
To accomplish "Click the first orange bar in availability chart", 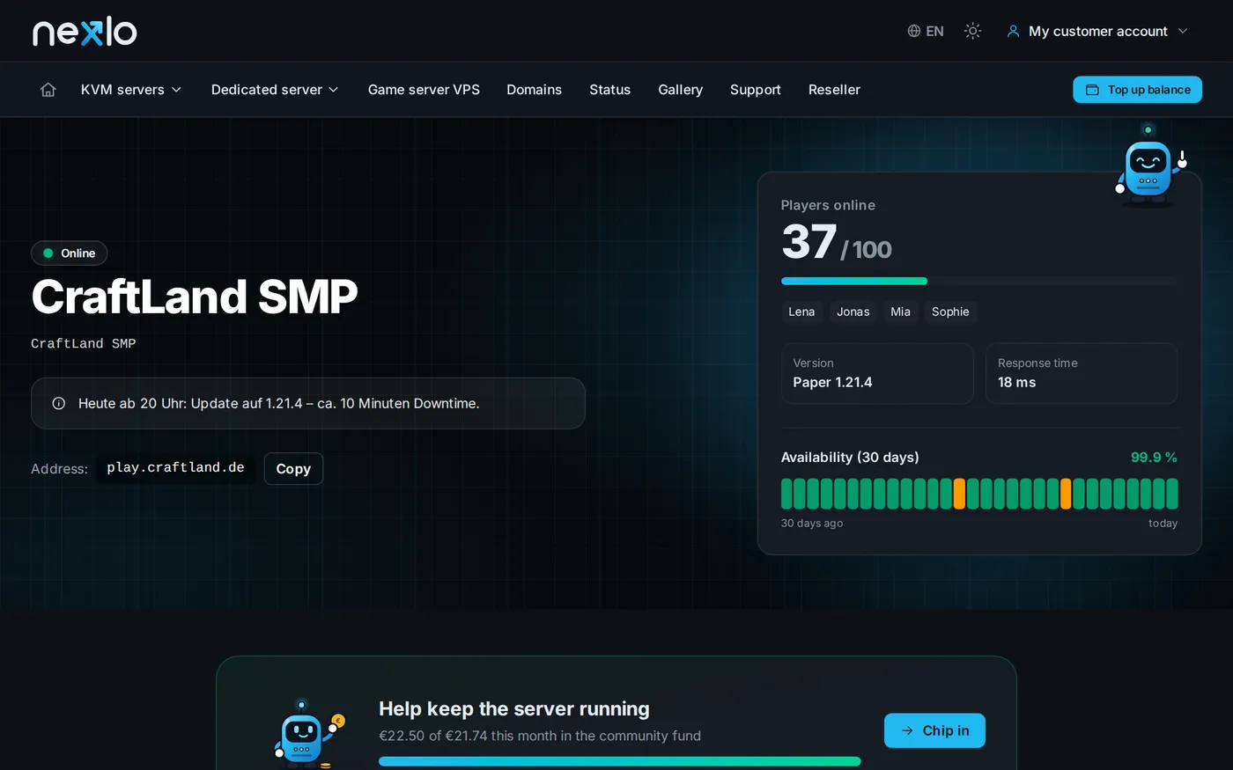I will (x=959, y=494).
